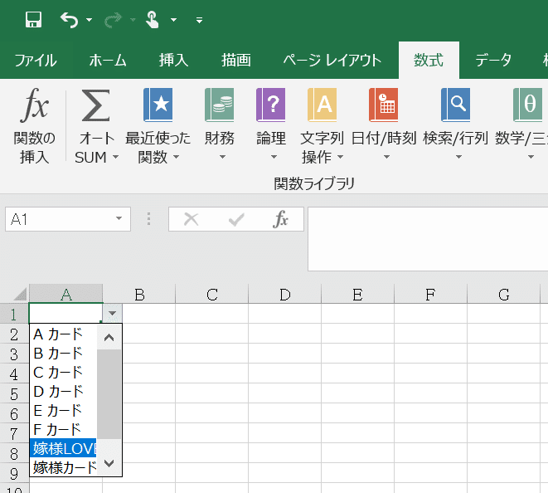Choose B カード from the list
The width and height of the screenshot is (548, 493).
[x=63, y=353]
